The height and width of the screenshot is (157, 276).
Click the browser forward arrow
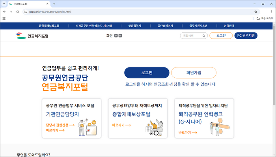pyautogui.click(x=11, y=12)
